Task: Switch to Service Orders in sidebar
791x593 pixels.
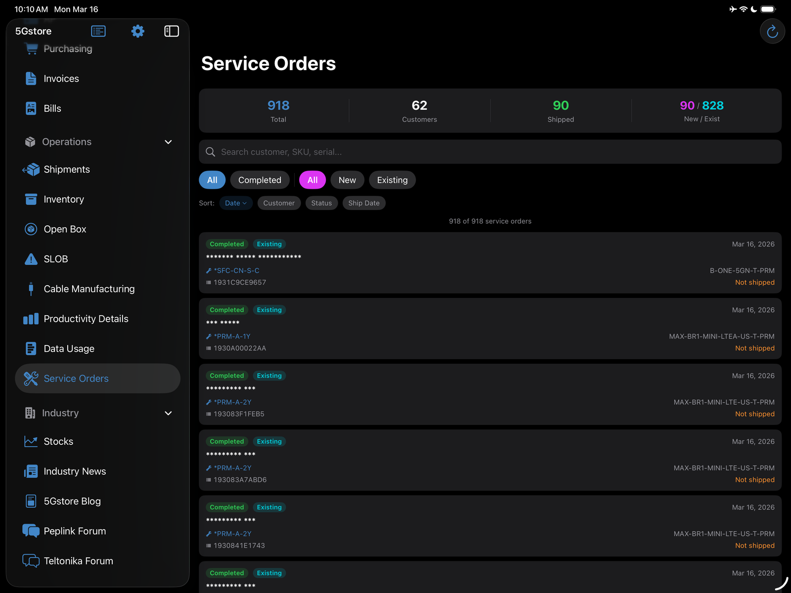Action: pos(76,378)
